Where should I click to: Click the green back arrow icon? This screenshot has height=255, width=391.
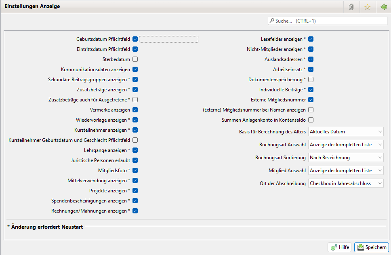(383, 7)
